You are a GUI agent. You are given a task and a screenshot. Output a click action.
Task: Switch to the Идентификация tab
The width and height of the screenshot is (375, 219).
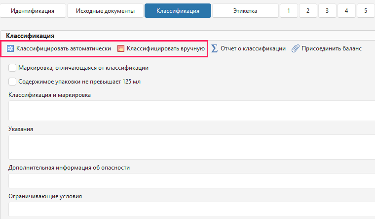(x=33, y=11)
